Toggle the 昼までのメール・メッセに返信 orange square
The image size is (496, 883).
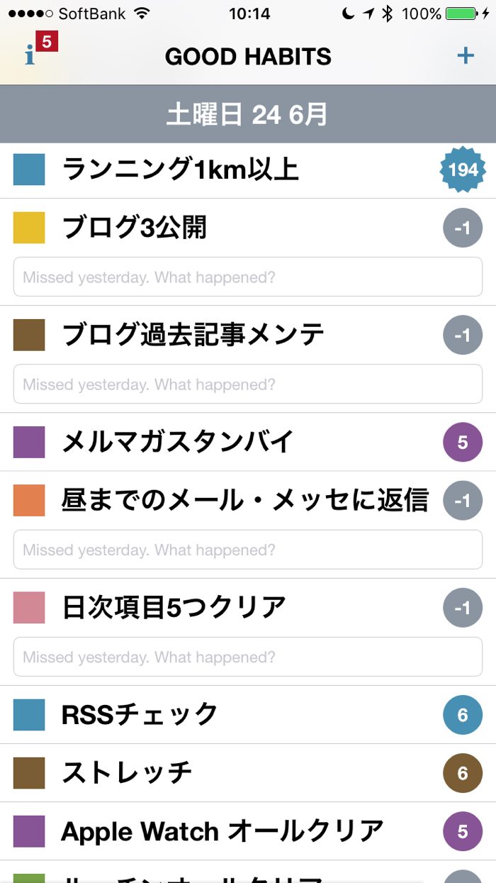pyautogui.click(x=29, y=501)
